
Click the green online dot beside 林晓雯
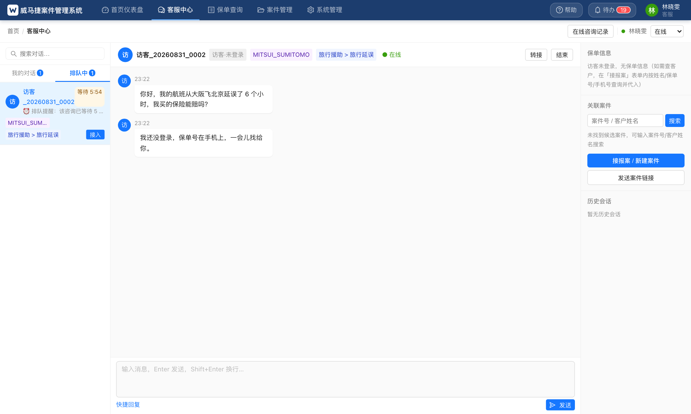[x=623, y=31]
